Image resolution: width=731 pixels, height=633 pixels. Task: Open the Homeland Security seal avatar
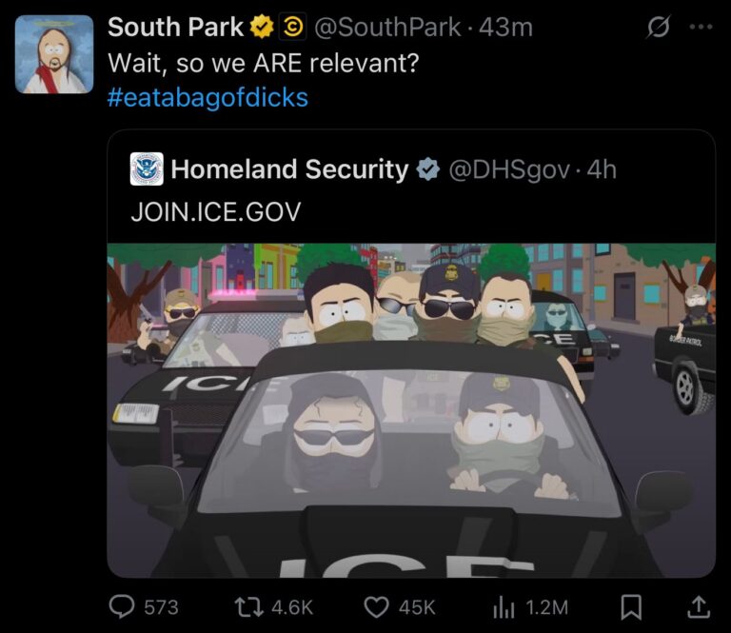(x=148, y=169)
